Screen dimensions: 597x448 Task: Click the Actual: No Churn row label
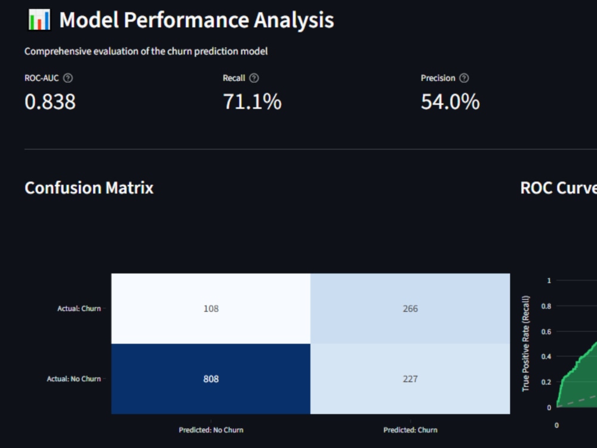point(74,379)
